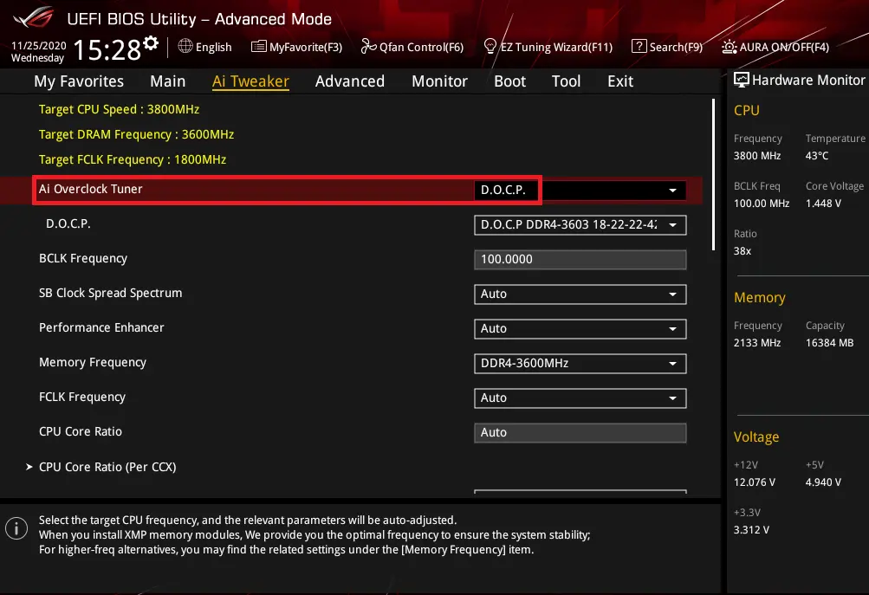This screenshot has width=869, height=595.
Task: Click the MyFavorite list icon
Action: tap(258, 46)
